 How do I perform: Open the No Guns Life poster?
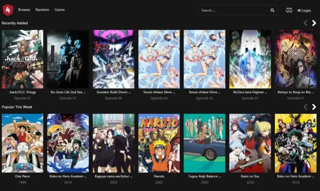click(x=68, y=59)
